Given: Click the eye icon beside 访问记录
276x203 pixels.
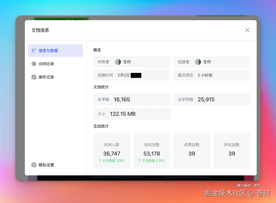Looking at the screenshot, I should coord(34,64).
